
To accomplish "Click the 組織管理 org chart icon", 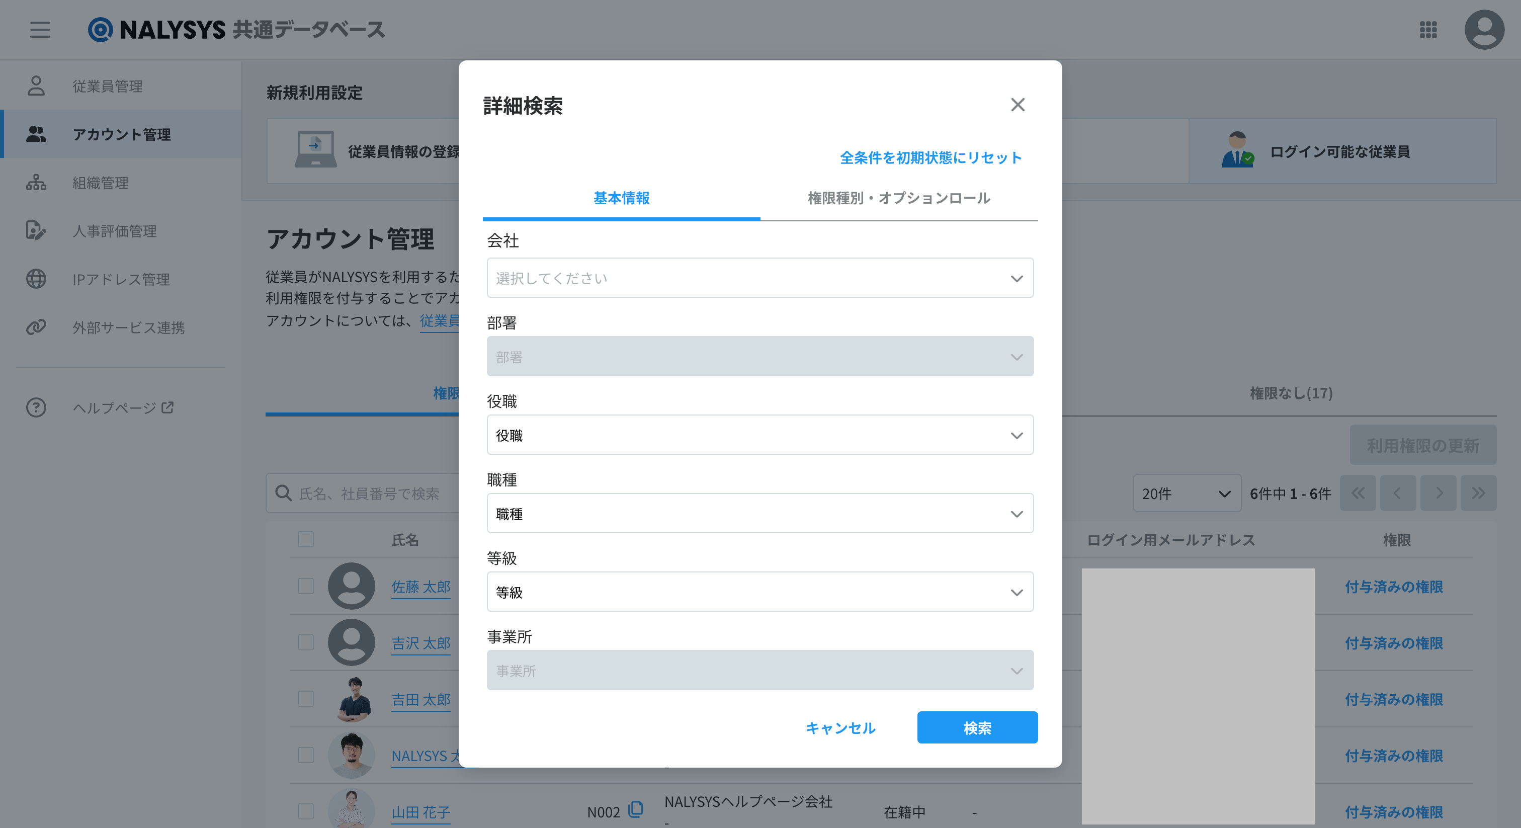I will (x=36, y=183).
